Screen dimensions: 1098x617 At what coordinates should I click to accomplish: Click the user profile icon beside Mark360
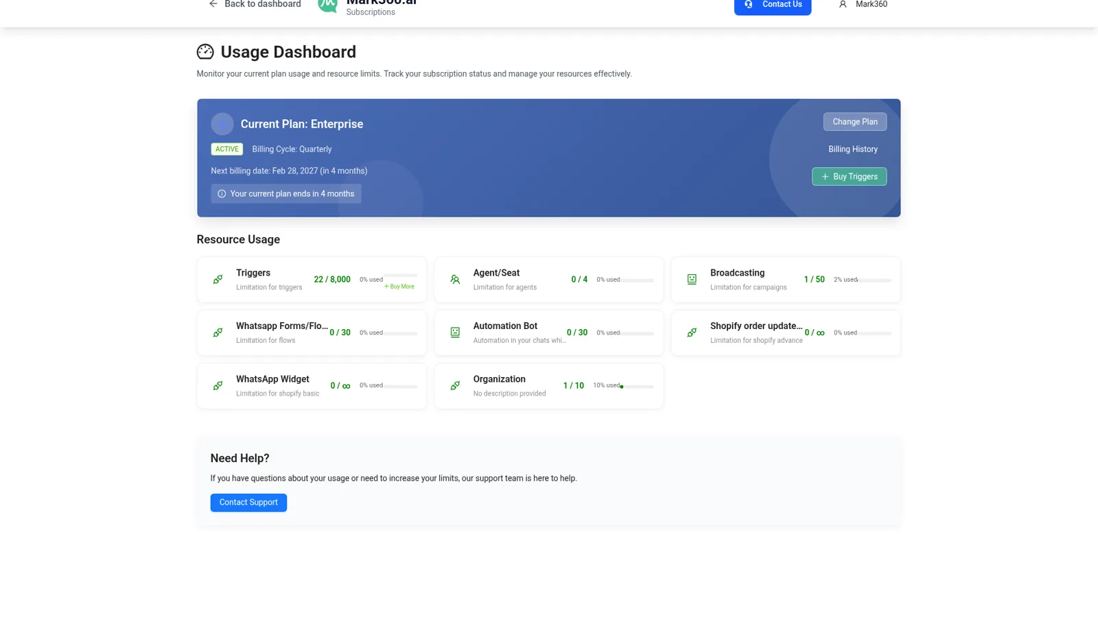(x=843, y=4)
